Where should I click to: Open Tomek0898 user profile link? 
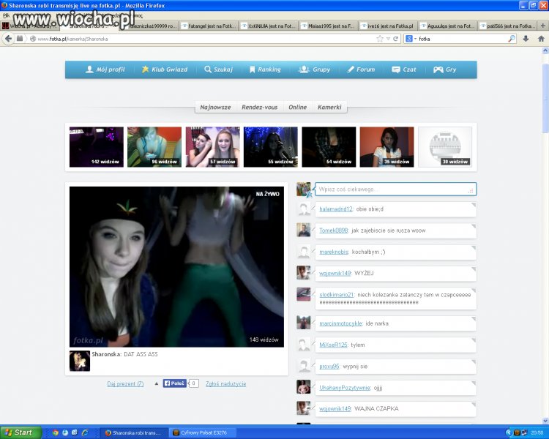click(333, 230)
